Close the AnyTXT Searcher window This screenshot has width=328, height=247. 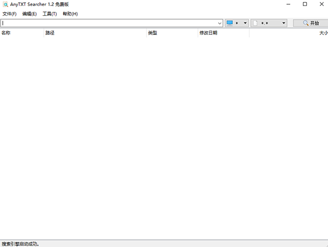321,4
